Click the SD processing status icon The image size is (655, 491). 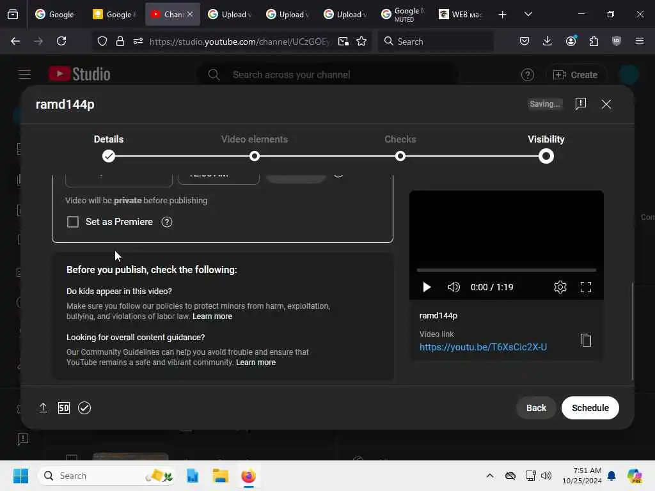[64, 407]
